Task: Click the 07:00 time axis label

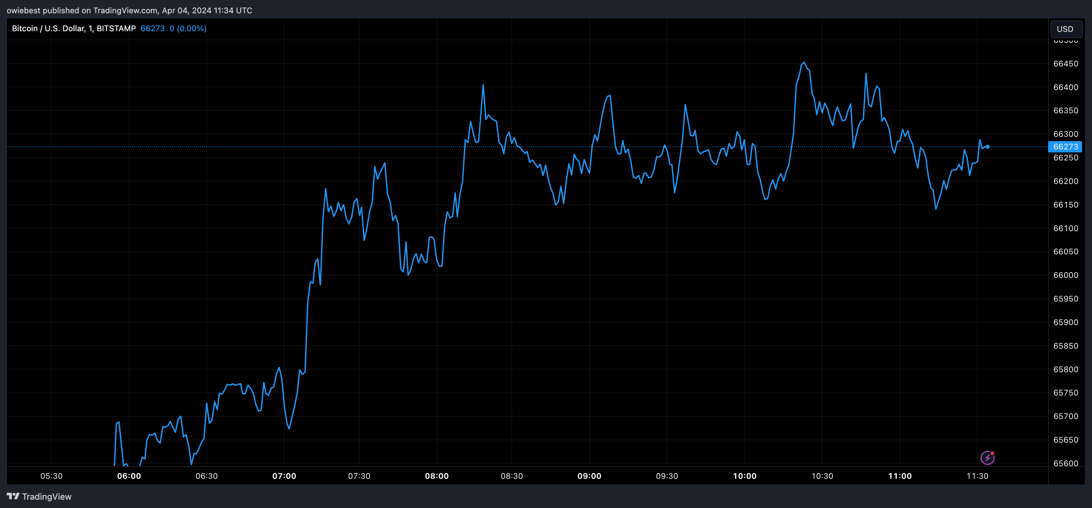Action: click(284, 476)
